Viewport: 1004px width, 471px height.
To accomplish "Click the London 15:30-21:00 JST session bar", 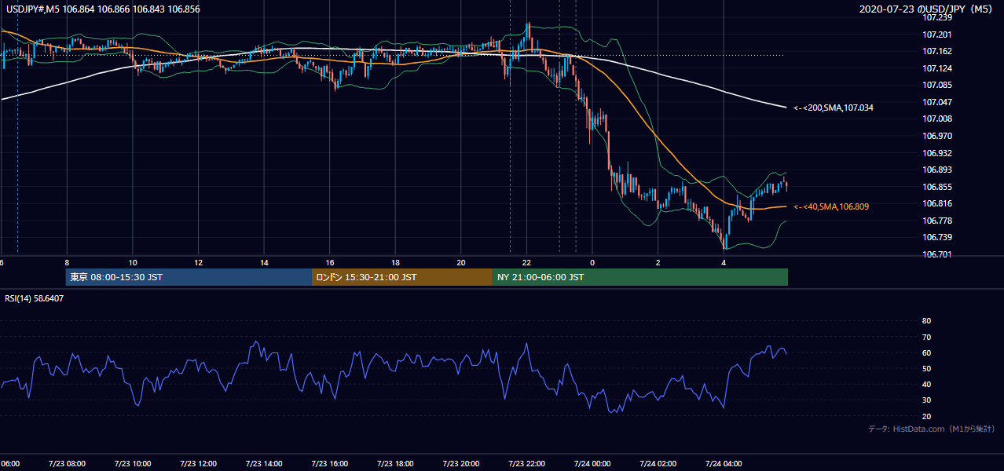I will click(x=402, y=277).
